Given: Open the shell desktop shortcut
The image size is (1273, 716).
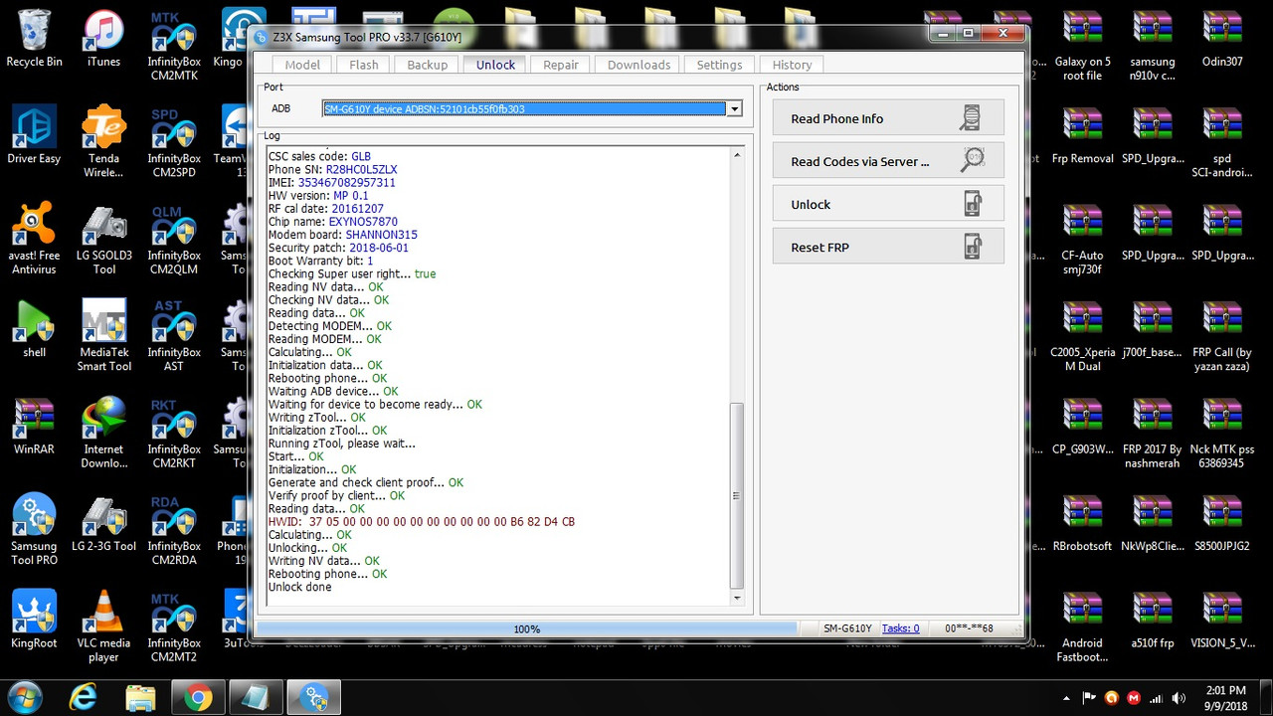Looking at the screenshot, I should click(x=34, y=330).
